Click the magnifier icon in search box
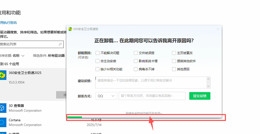The width and height of the screenshot is (260, 134). click(x=60, y=44)
